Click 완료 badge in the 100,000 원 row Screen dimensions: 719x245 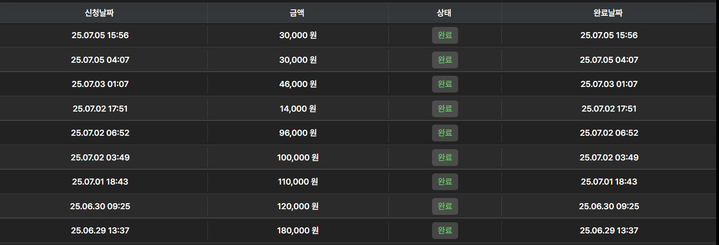tap(445, 158)
